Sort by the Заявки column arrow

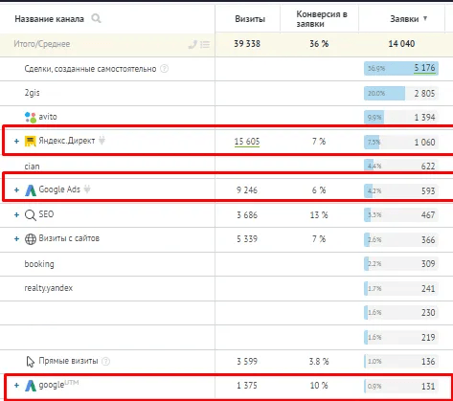click(x=425, y=18)
